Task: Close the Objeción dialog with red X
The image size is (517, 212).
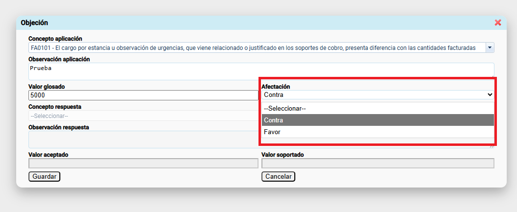Action: [x=498, y=23]
